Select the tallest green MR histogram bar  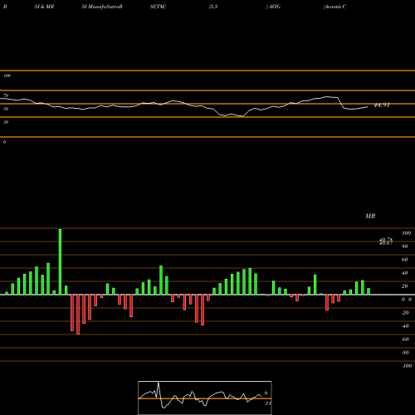[60, 261]
